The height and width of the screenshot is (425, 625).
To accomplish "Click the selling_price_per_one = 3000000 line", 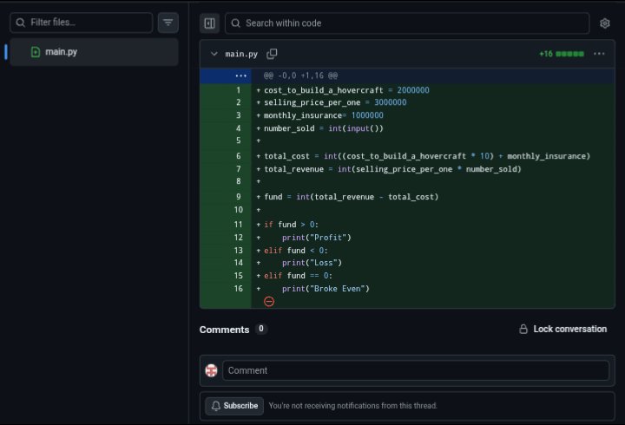I will [335, 102].
